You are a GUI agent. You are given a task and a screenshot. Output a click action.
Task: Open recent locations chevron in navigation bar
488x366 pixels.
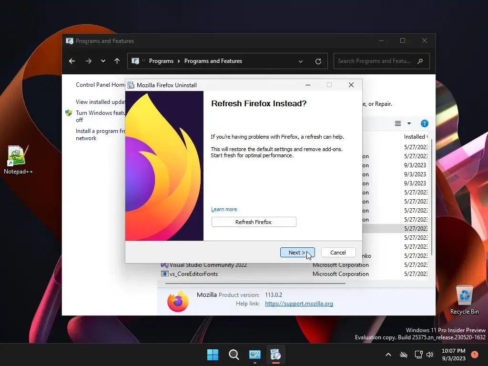pos(103,61)
